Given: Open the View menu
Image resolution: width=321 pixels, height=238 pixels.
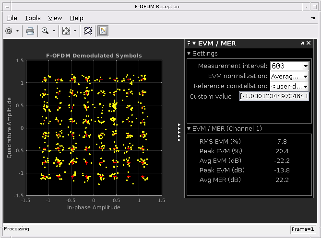Looking at the screenshot, I should [55, 18].
